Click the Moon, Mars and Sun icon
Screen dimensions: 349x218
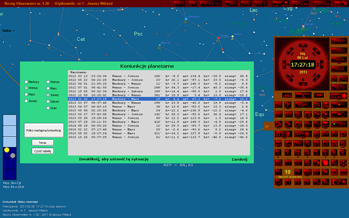click(x=339, y=181)
